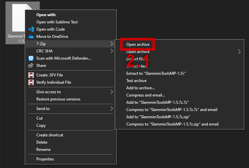The image size is (249, 168).
Task: Click the icon beside Create .SFV File
Action: click(x=31, y=75)
